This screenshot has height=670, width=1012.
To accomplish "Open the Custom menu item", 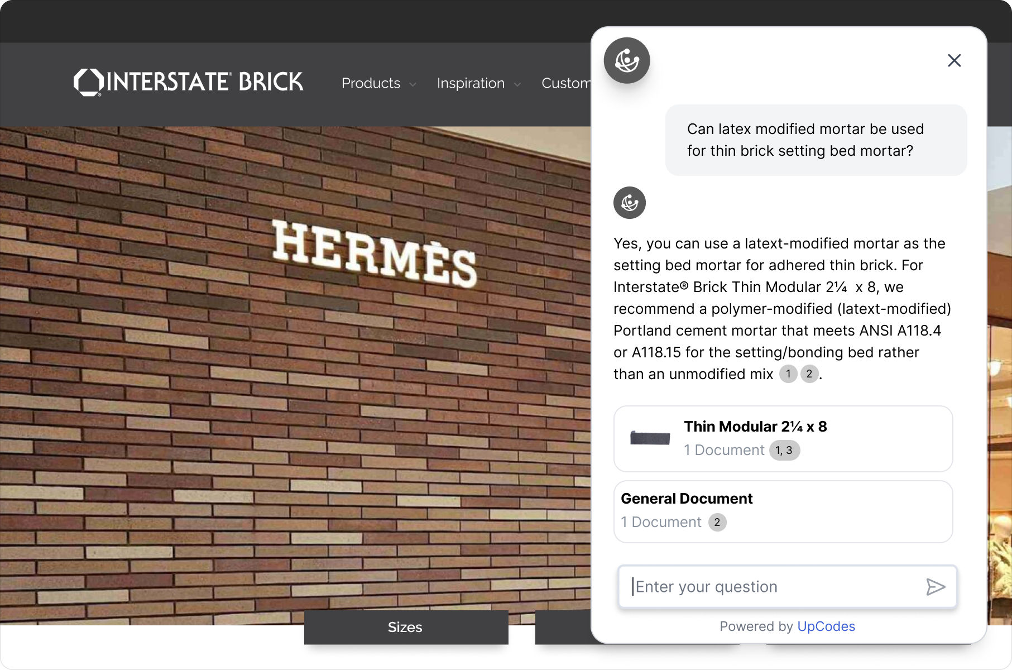I will tap(566, 83).
